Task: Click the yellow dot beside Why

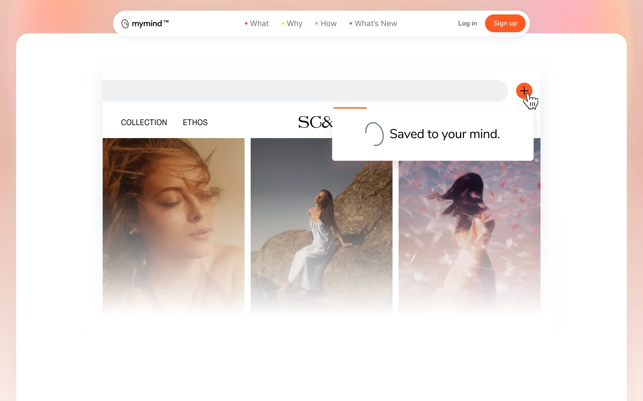Action: point(283,23)
